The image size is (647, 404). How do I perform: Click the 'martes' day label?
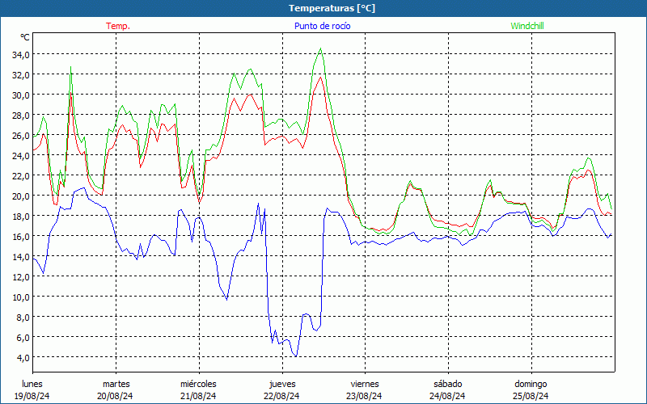(x=116, y=384)
